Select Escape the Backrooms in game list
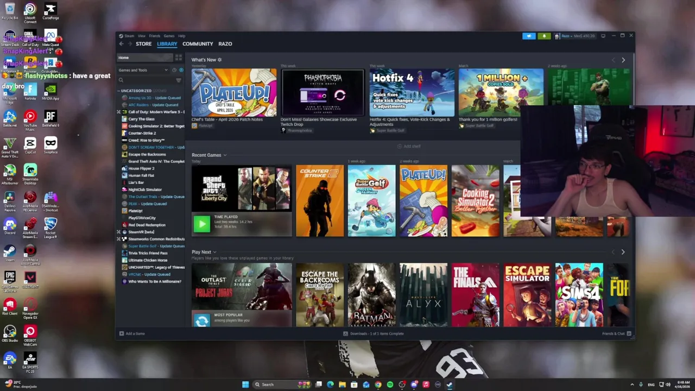 (x=147, y=154)
